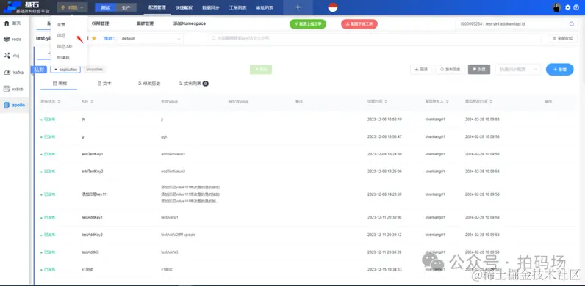Select the xxljob icon in the sidebar

[7, 89]
